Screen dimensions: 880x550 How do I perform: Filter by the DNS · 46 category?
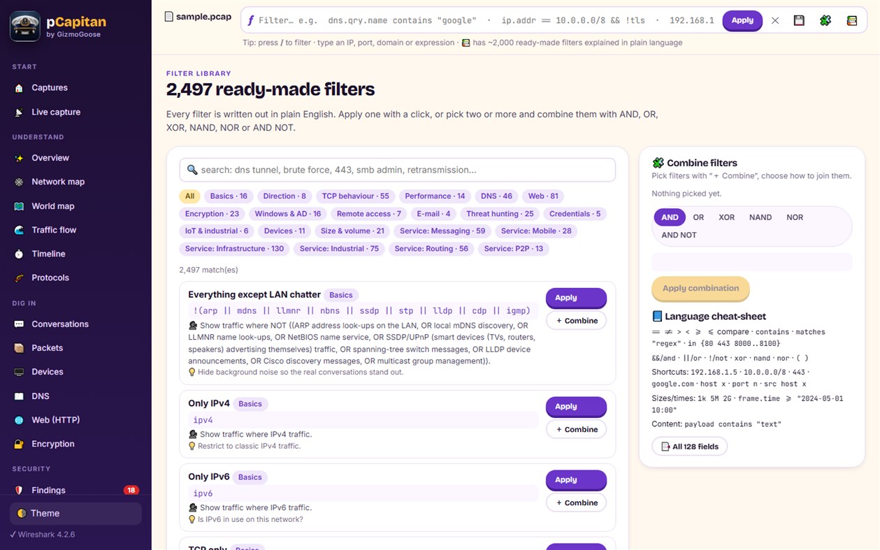[496, 196]
